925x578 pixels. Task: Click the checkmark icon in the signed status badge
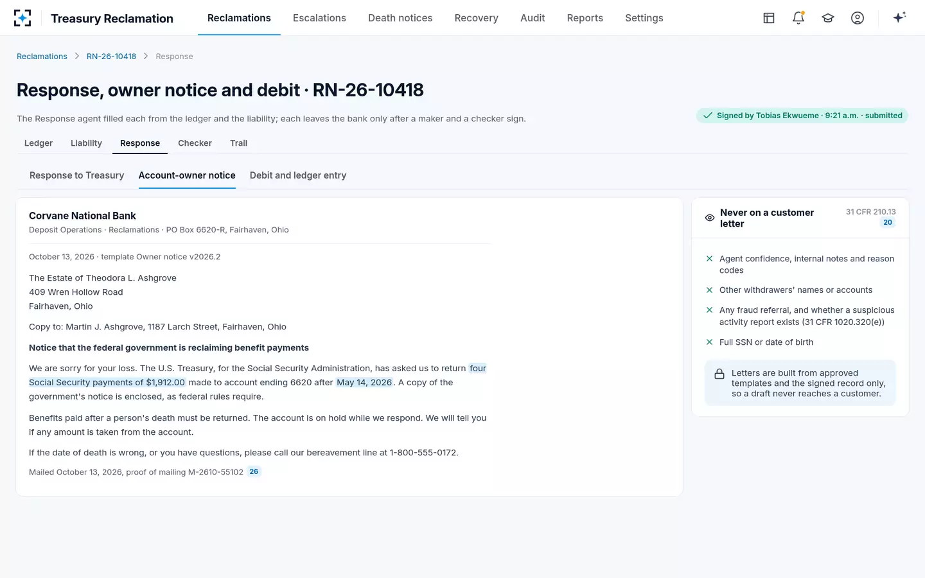click(x=707, y=116)
